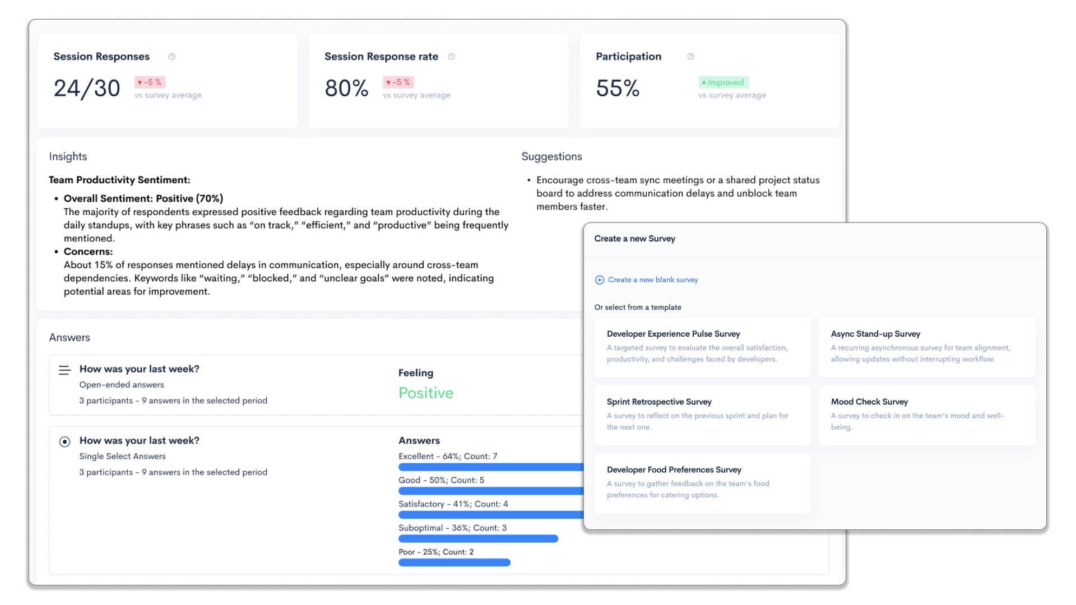Click open-ended question lines icon
Viewport: 1076px width, 605px height.
[x=65, y=370]
